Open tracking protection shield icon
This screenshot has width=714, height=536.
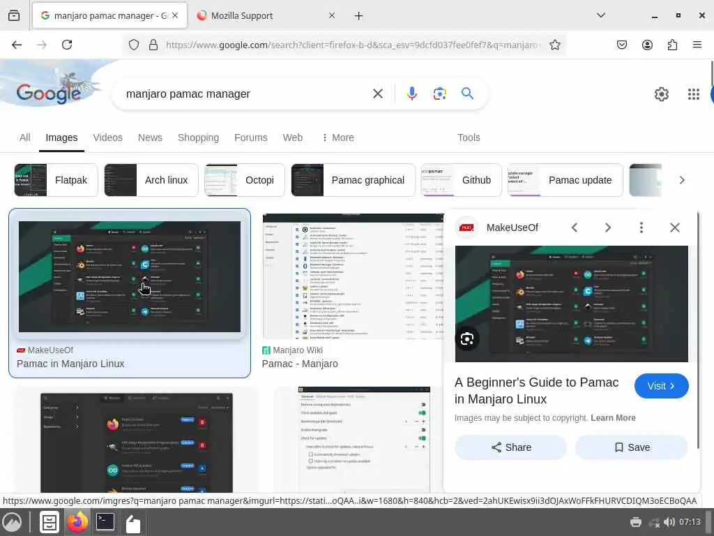click(x=133, y=45)
